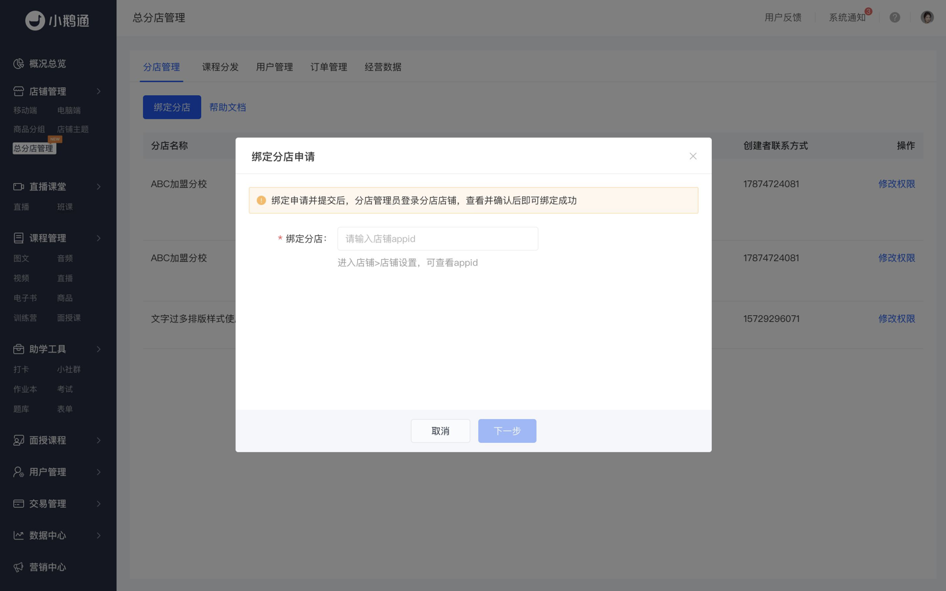Screen dimensions: 946x591
Task: Click the 课程管理 document icon
Action: coord(19,238)
